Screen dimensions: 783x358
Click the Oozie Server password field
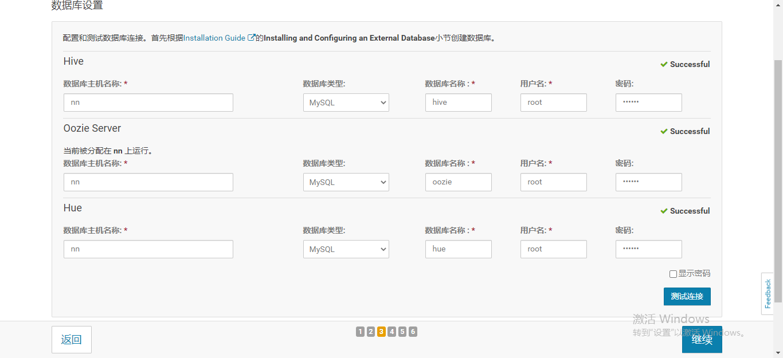point(649,182)
